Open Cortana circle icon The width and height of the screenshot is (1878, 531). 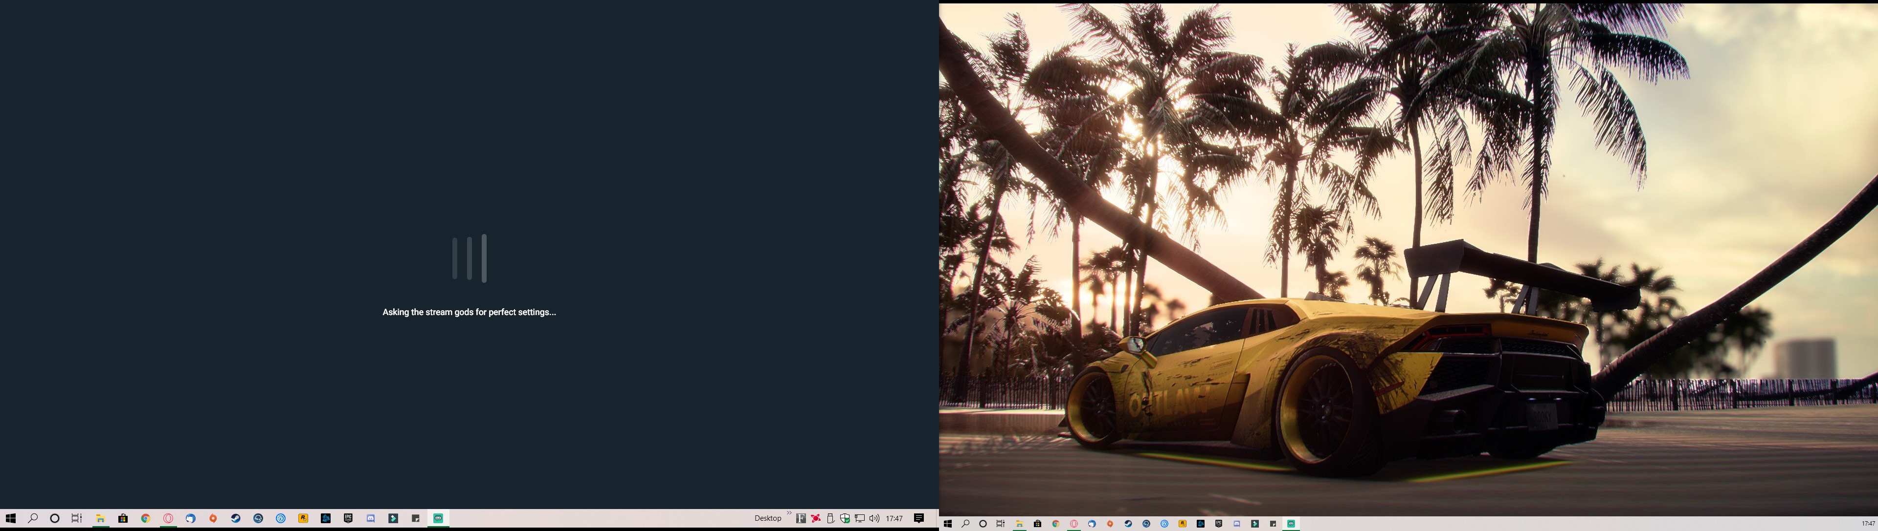pos(55,519)
